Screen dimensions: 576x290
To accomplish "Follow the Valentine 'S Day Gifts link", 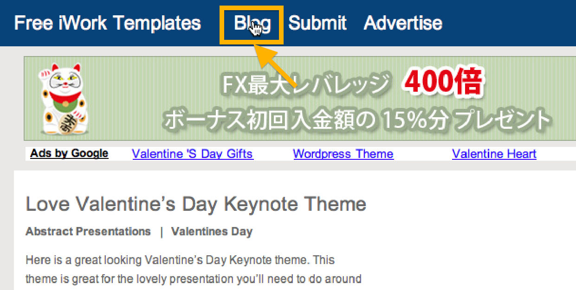I will 193,154.
